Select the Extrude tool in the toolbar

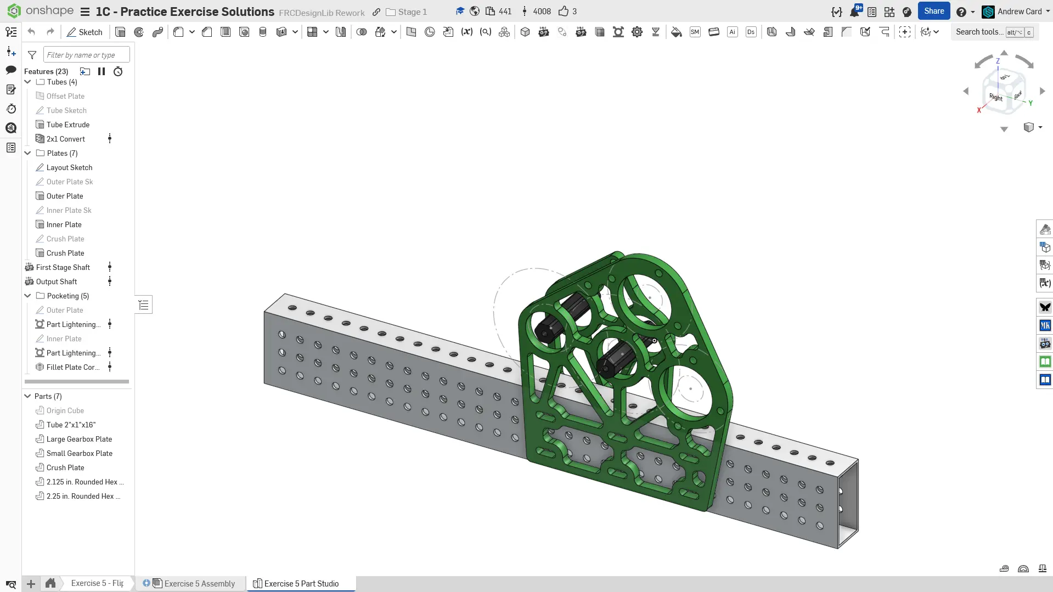(120, 32)
